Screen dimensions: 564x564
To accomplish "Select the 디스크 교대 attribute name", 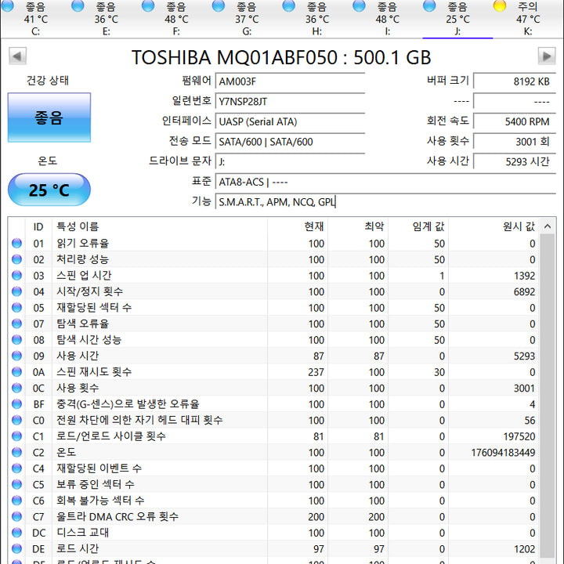I will click(x=82, y=533).
